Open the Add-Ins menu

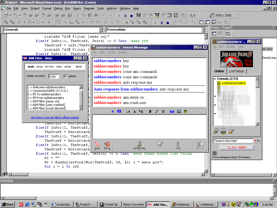pyautogui.click(x=112, y=8)
